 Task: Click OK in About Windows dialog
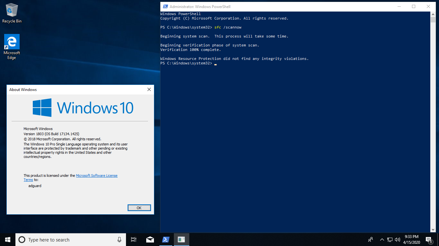pos(139,208)
